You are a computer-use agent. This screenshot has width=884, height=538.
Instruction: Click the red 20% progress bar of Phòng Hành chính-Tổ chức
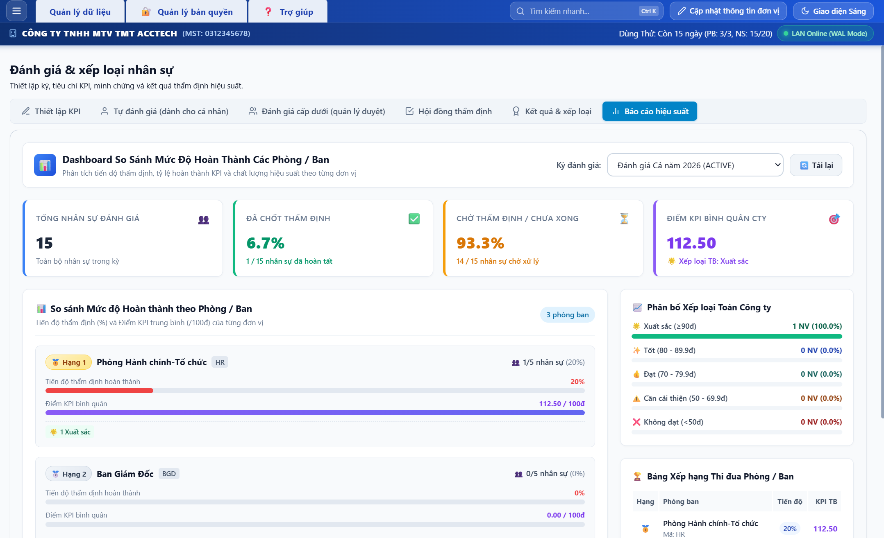pos(99,391)
